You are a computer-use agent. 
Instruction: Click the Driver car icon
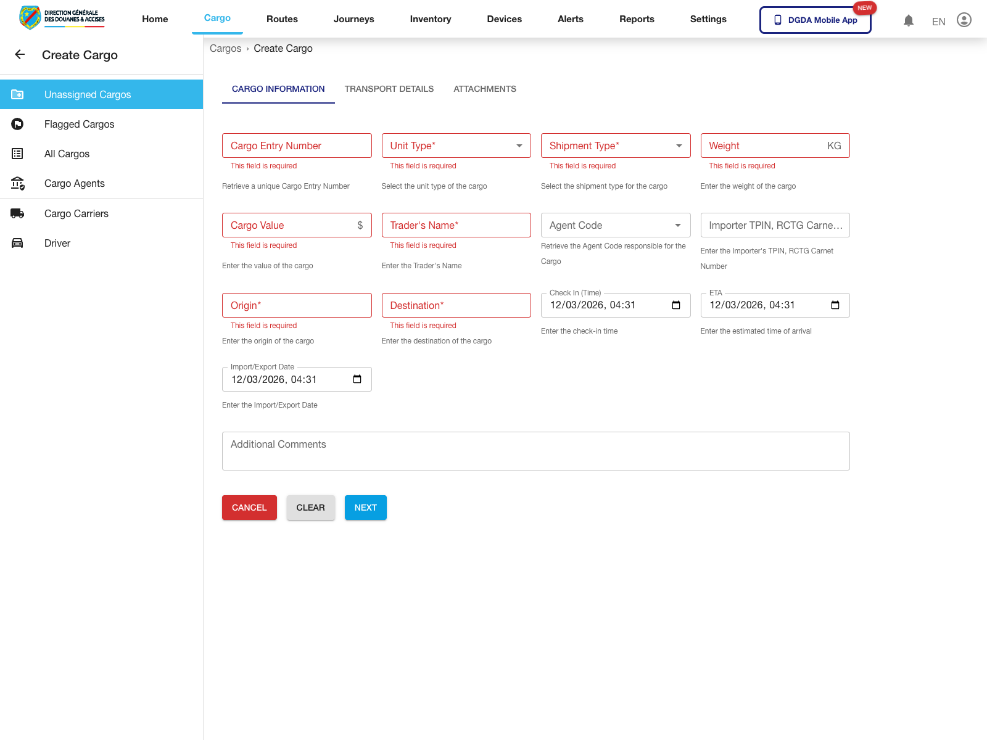pyautogui.click(x=17, y=243)
